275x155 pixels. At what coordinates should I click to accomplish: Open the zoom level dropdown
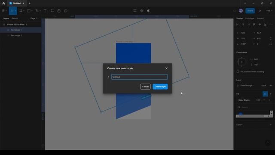(x=269, y=11)
